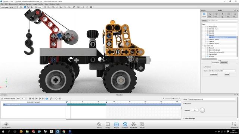Image resolution: width=239 pixels, height=134 pixels.
Task: Toggle Free Camera checkbox
Action: pyautogui.click(x=208, y=27)
